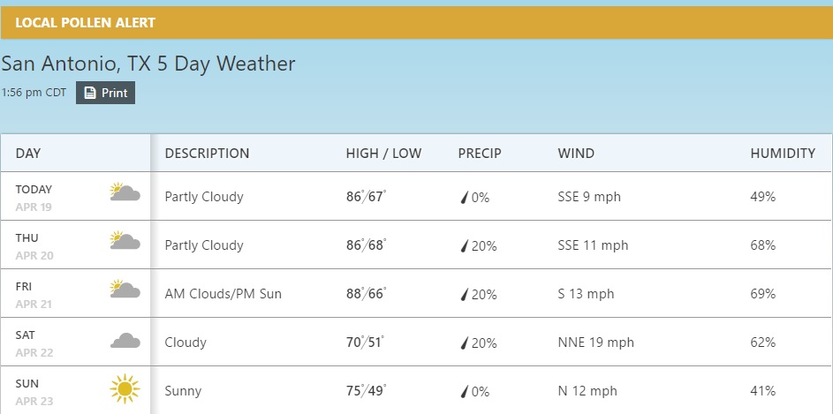Click the raindrop icon in Sunday's precip
The width and height of the screenshot is (833, 414).
(464, 392)
